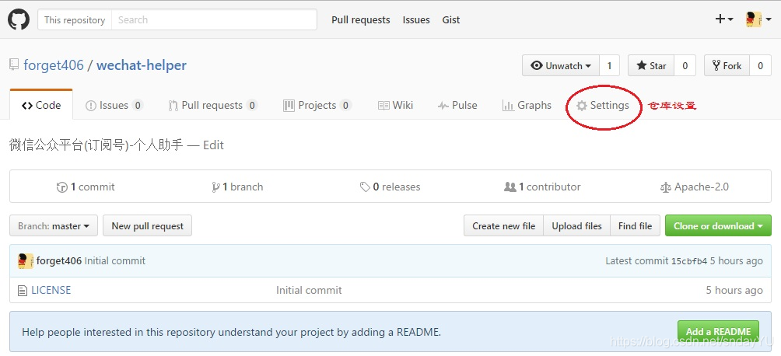Open Issues in the top navigation
The width and height of the screenshot is (781, 356).
point(416,20)
